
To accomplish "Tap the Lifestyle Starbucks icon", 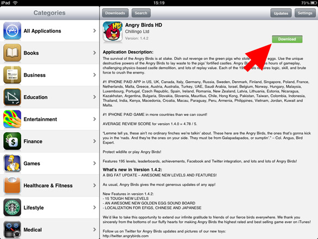I will 12,207.
